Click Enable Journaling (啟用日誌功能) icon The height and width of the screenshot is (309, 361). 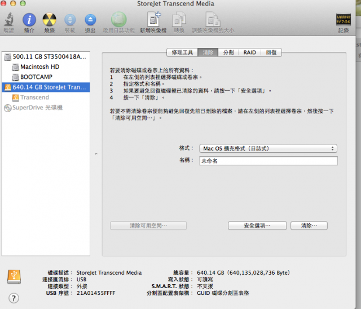119,20
